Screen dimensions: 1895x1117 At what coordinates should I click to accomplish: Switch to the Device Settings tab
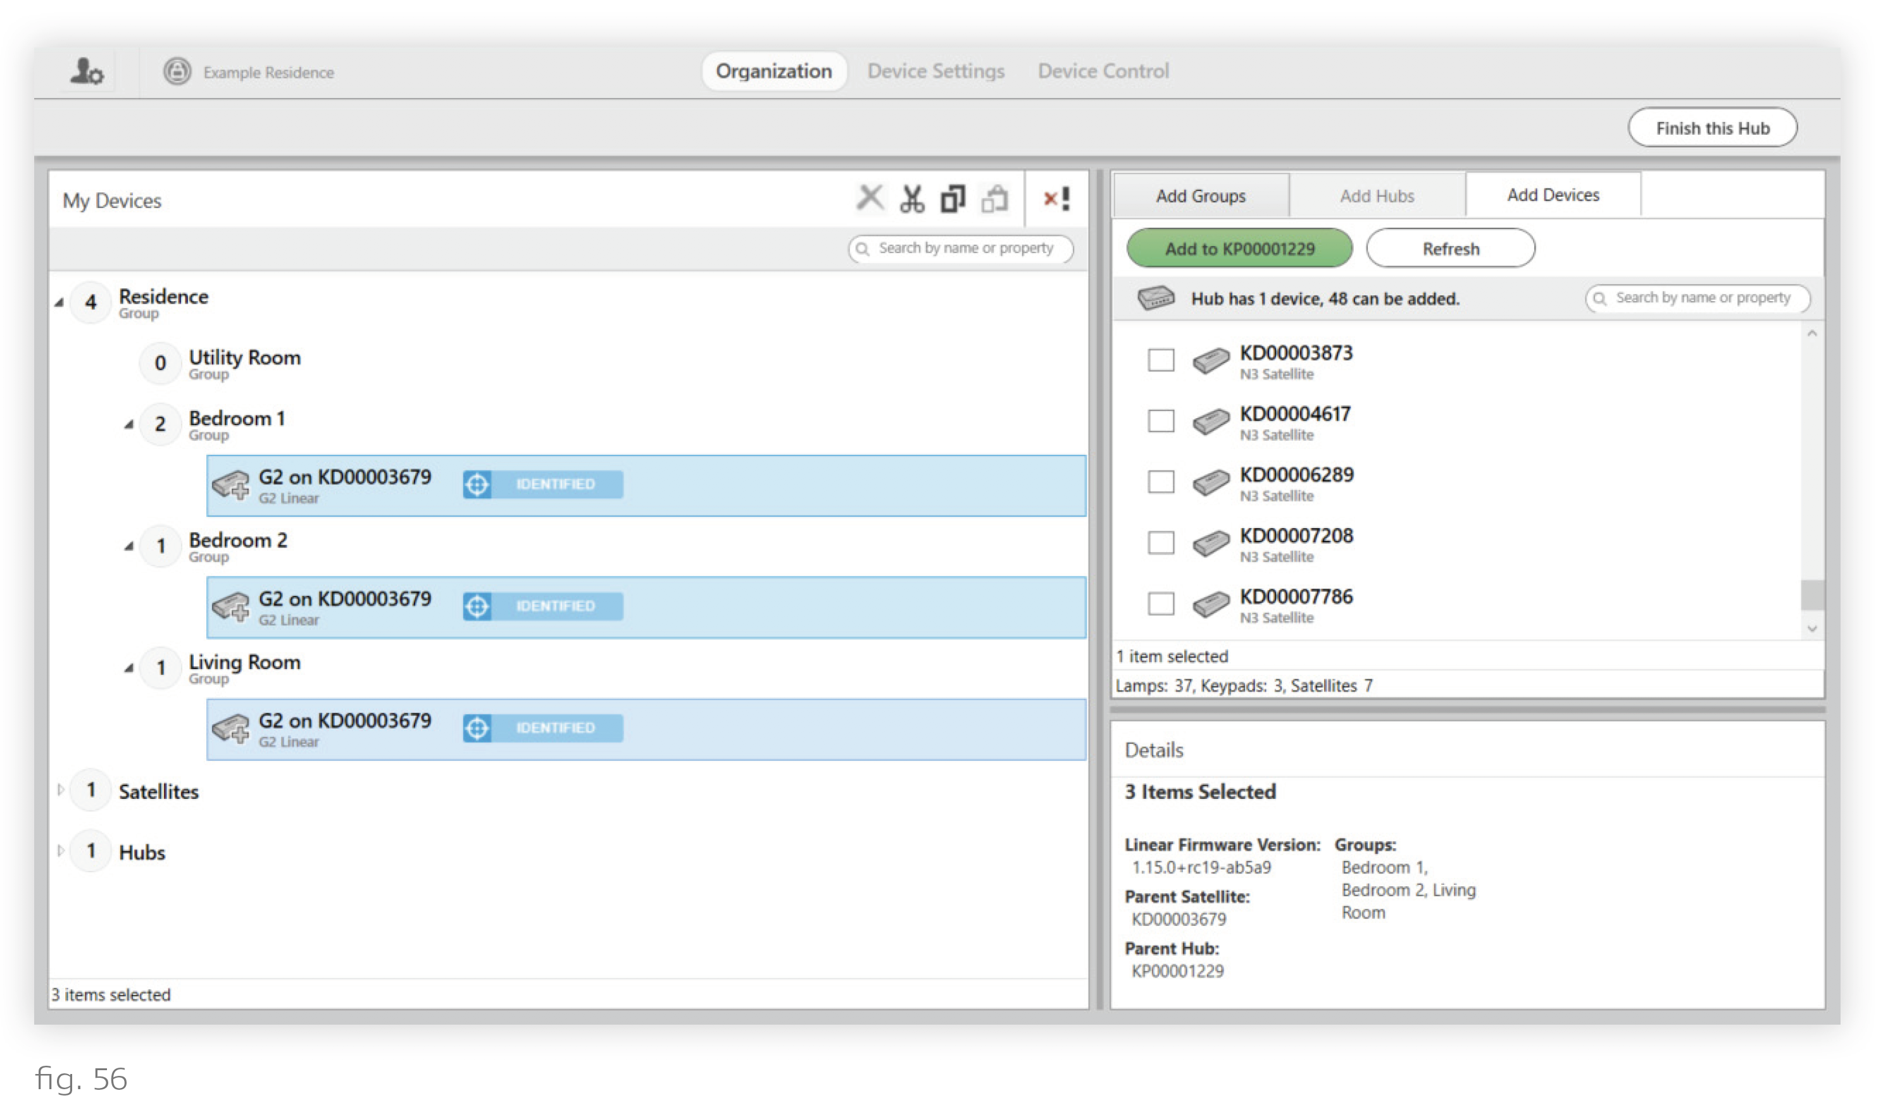pyautogui.click(x=935, y=71)
